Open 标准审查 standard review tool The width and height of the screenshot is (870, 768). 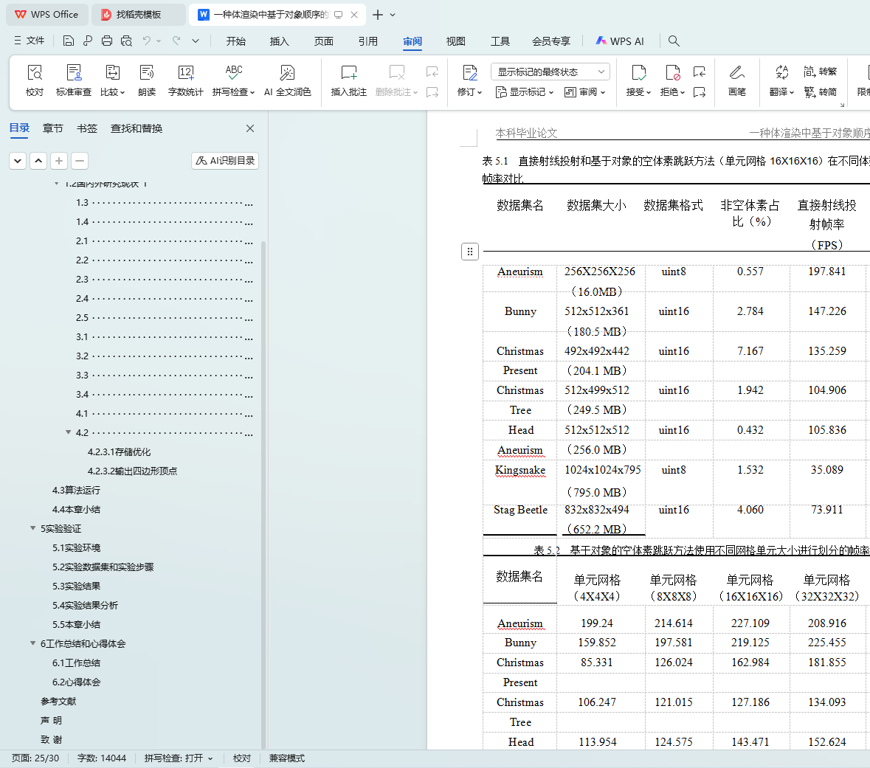coord(74,80)
